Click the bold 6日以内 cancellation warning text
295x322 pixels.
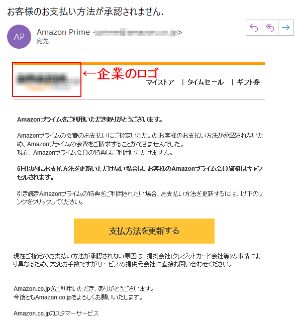[x=140, y=173]
